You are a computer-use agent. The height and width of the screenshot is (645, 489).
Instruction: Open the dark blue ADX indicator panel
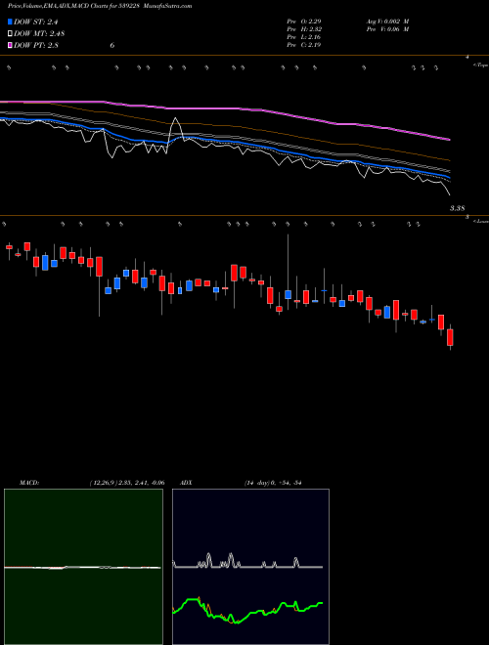(250, 567)
